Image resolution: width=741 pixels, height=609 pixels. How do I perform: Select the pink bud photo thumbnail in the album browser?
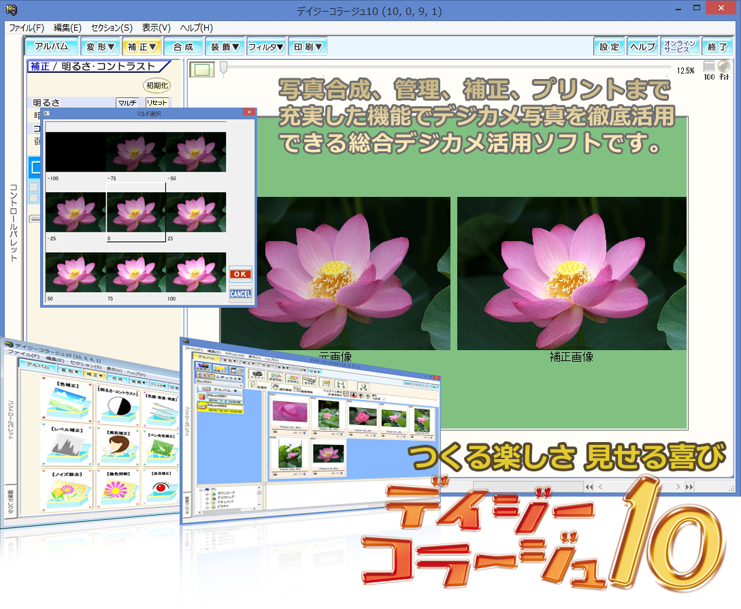tap(290, 411)
